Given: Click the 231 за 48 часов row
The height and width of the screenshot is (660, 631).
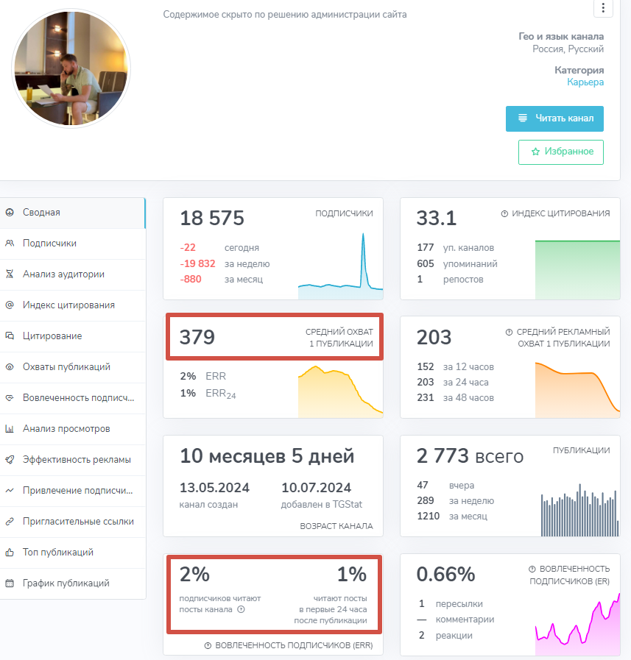Looking at the screenshot, I should click(455, 397).
